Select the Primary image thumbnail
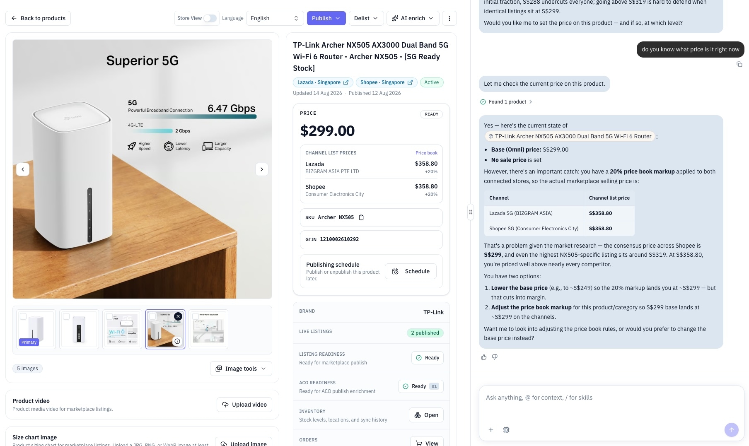 click(x=36, y=329)
